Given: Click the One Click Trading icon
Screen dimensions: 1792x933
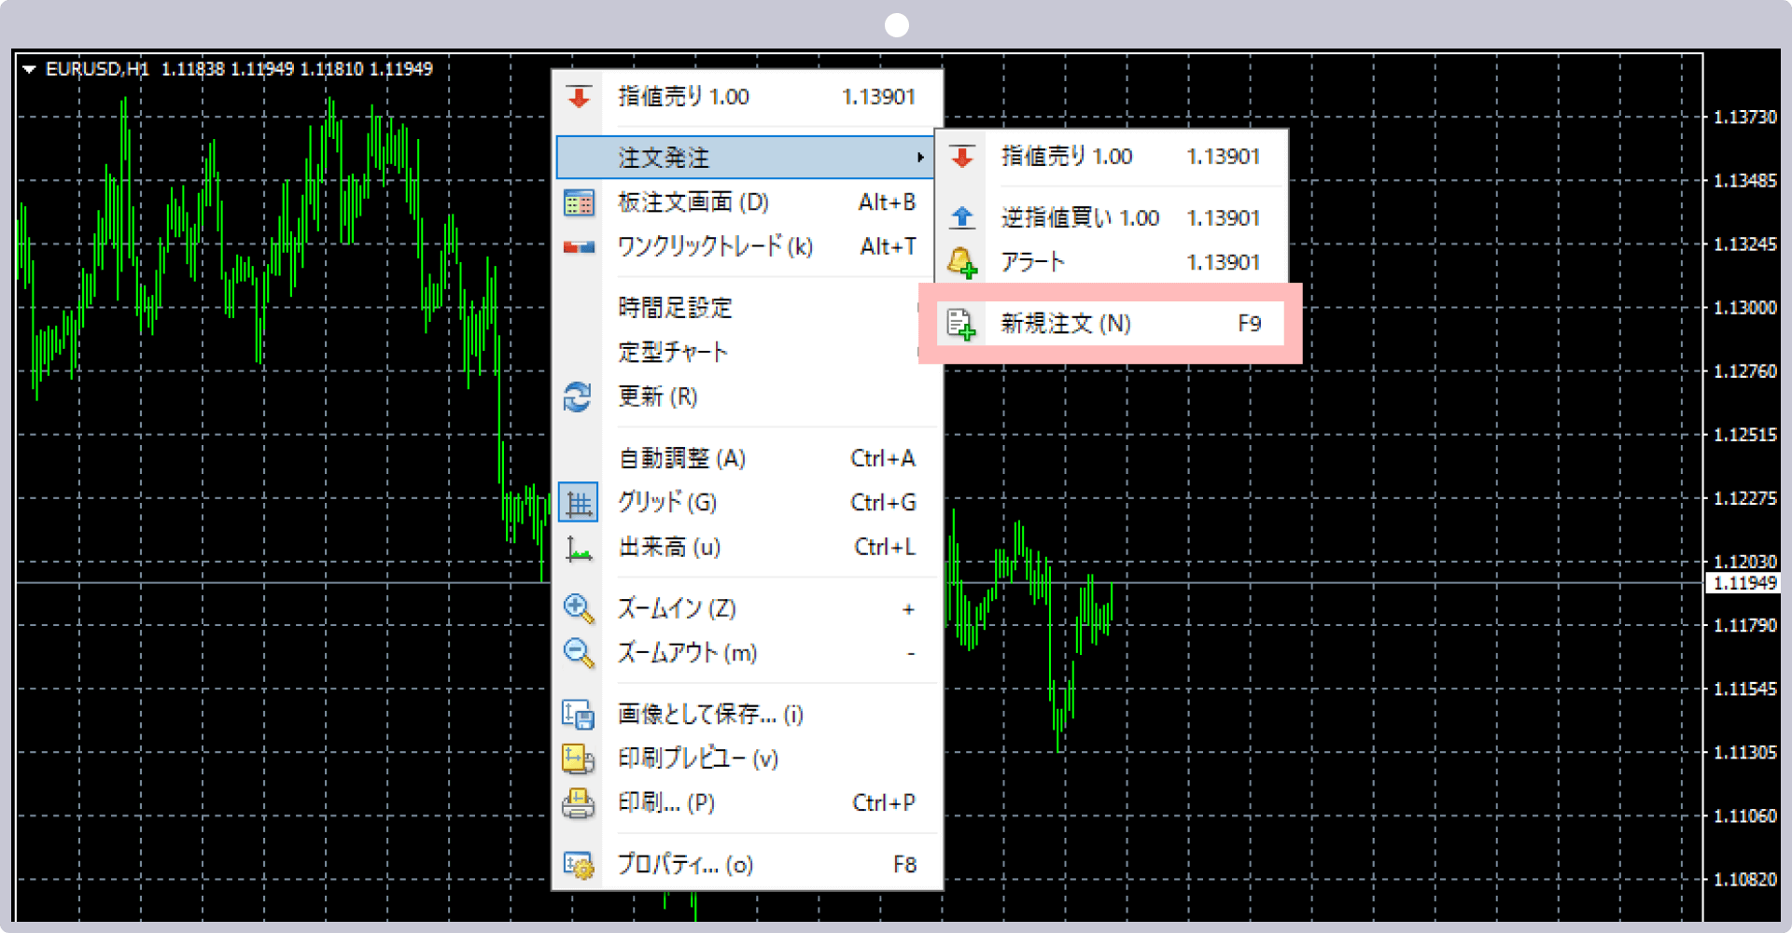Looking at the screenshot, I should tap(579, 247).
